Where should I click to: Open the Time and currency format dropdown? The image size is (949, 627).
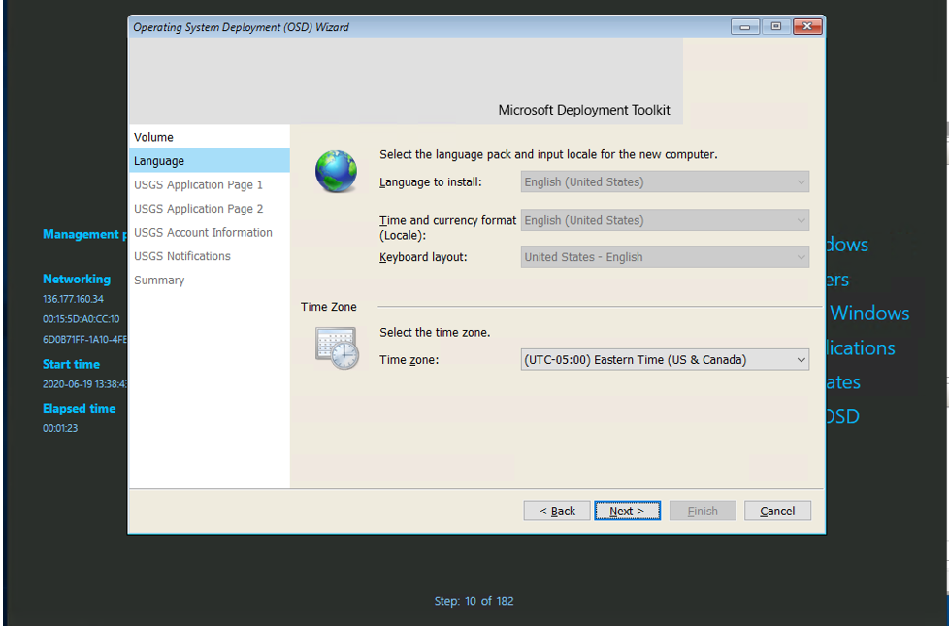(665, 221)
